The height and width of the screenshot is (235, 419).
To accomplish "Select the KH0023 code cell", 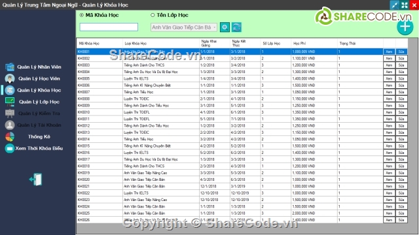I will [100, 200].
